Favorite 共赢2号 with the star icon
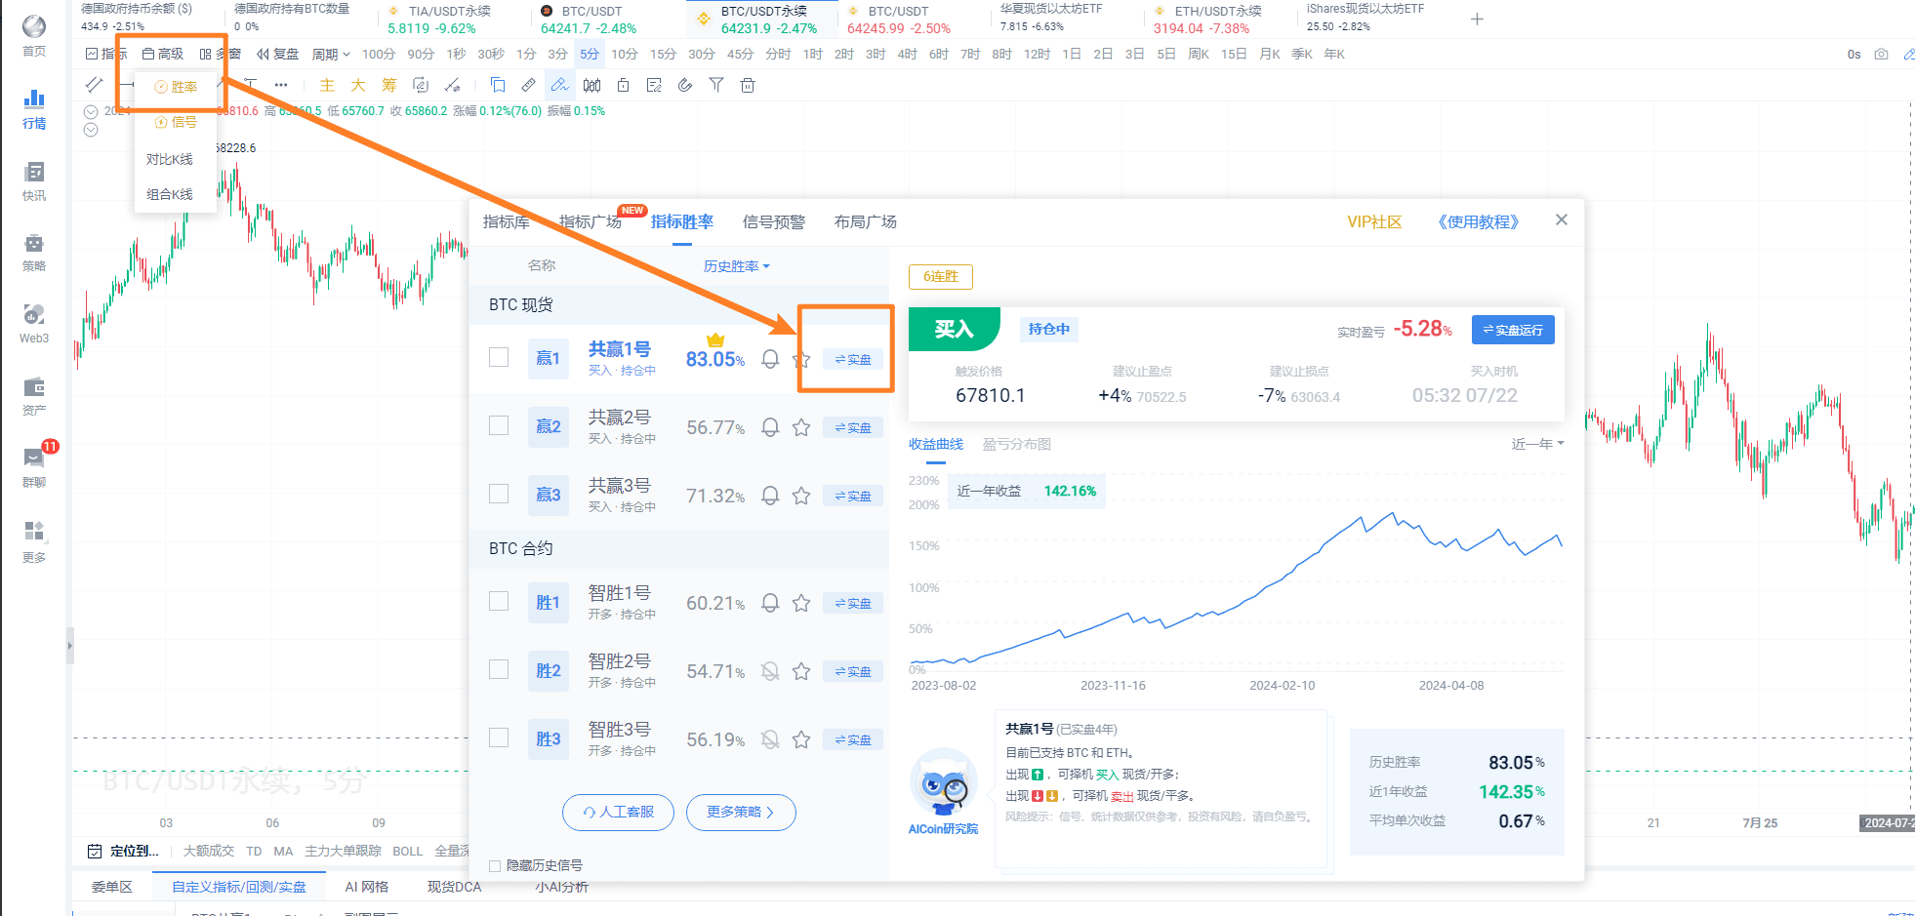This screenshot has width=1915, height=916. (x=801, y=427)
